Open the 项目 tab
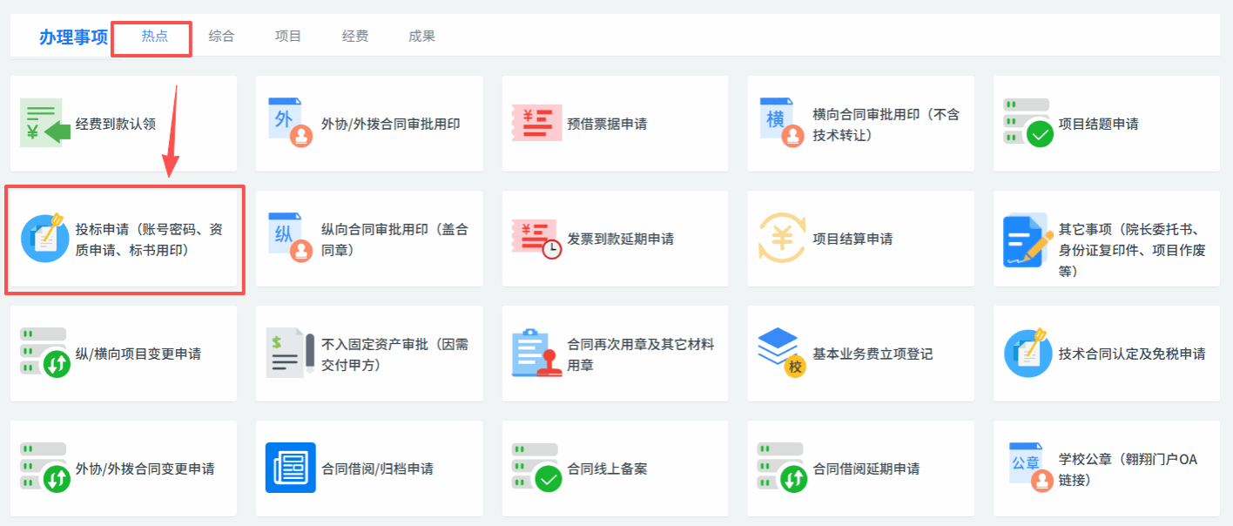Image resolution: width=1233 pixels, height=526 pixels. [287, 36]
